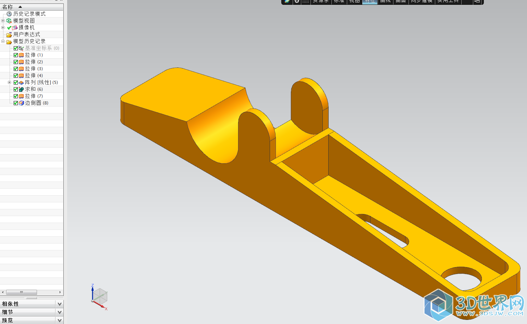Image resolution: width=527 pixels, height=324 pixels.
Task: Click the extrude icon of 拉伸 (2)
Action: coord(21,62)
